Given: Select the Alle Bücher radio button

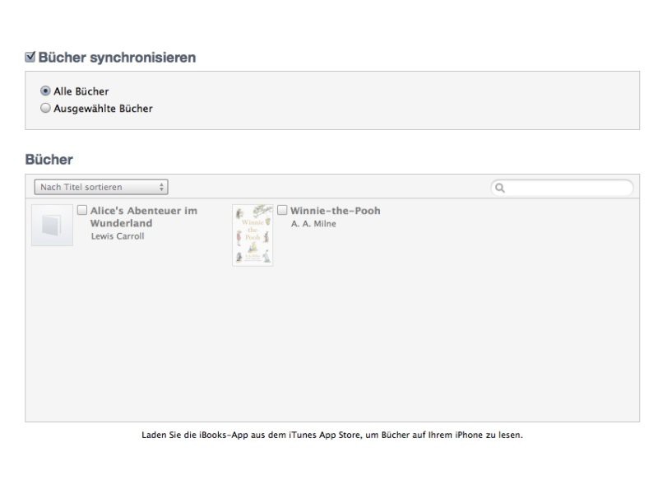Looking at the screenshot, I should click(x=45, y=91).
